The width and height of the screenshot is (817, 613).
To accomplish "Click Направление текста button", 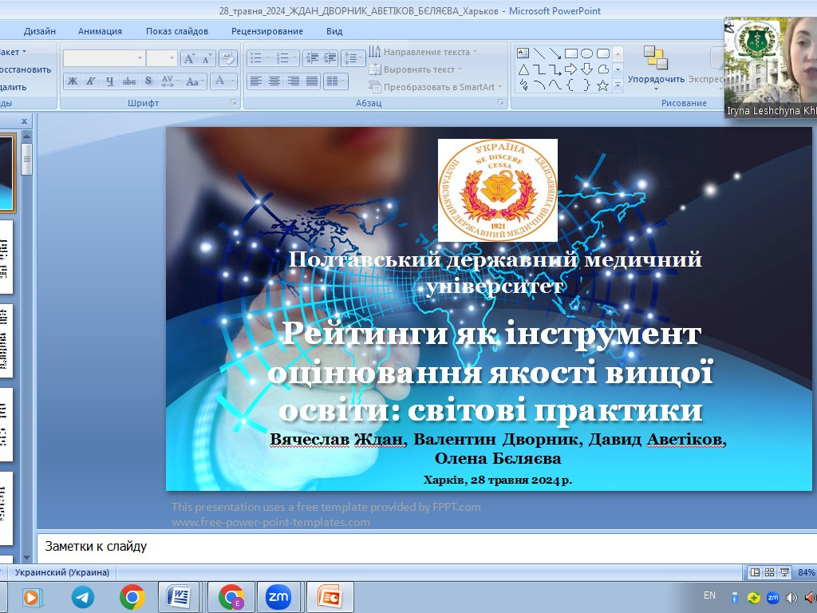I will pos(423,52).
